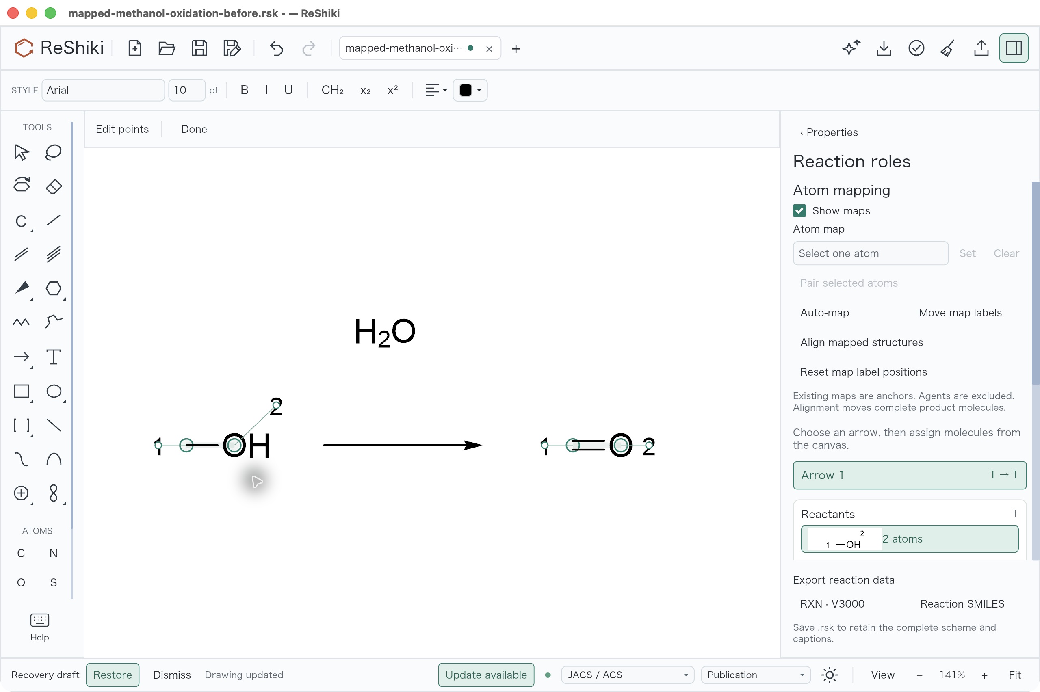This screenshot has width=1040, height=692.
Task: Restore the recovery draft
Action: tap(113, 675)
